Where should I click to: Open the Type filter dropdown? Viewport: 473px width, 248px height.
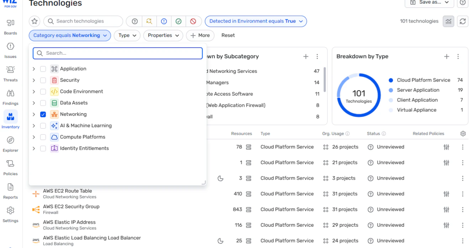pos(127,35)
